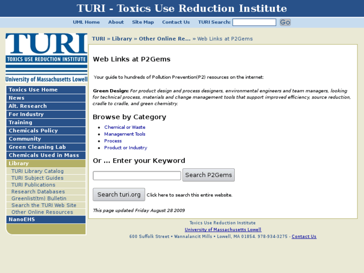364x273 pixels.
Task: Open Toxics Use Home menu item
Action: pyautogui.click(x=46, y=90)
